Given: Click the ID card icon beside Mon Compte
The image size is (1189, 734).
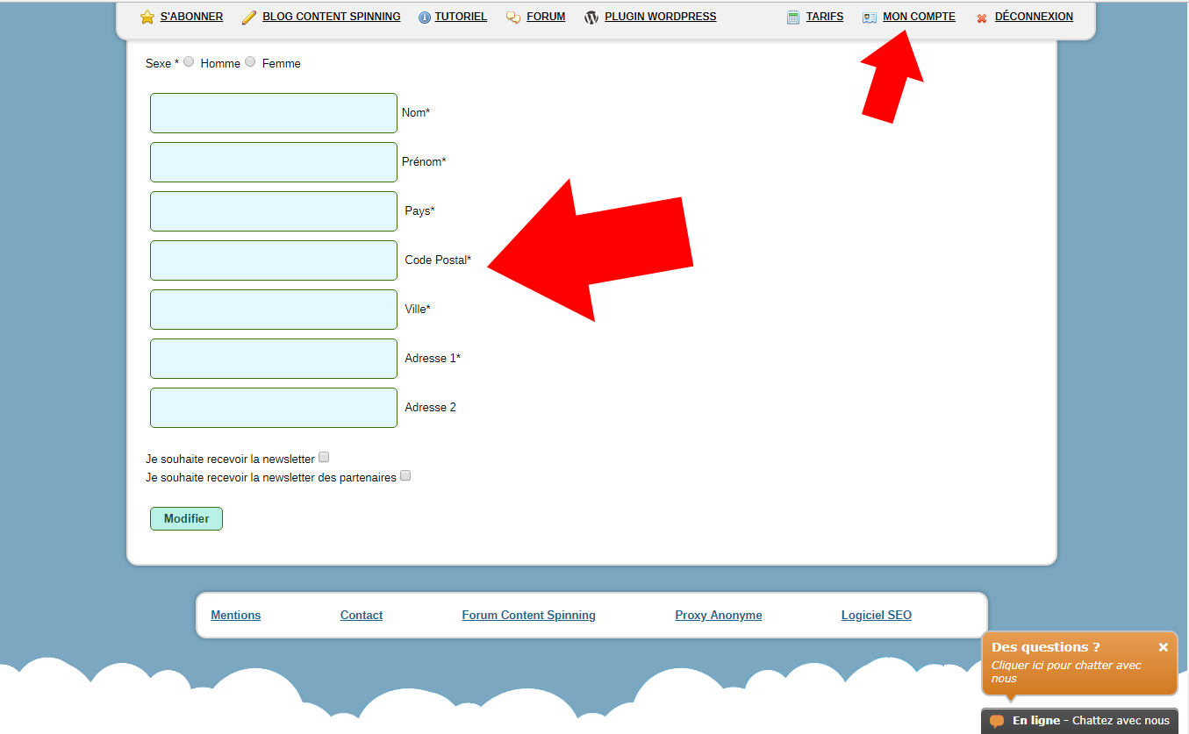Looking at the screenshot, I should coord(870,18).
